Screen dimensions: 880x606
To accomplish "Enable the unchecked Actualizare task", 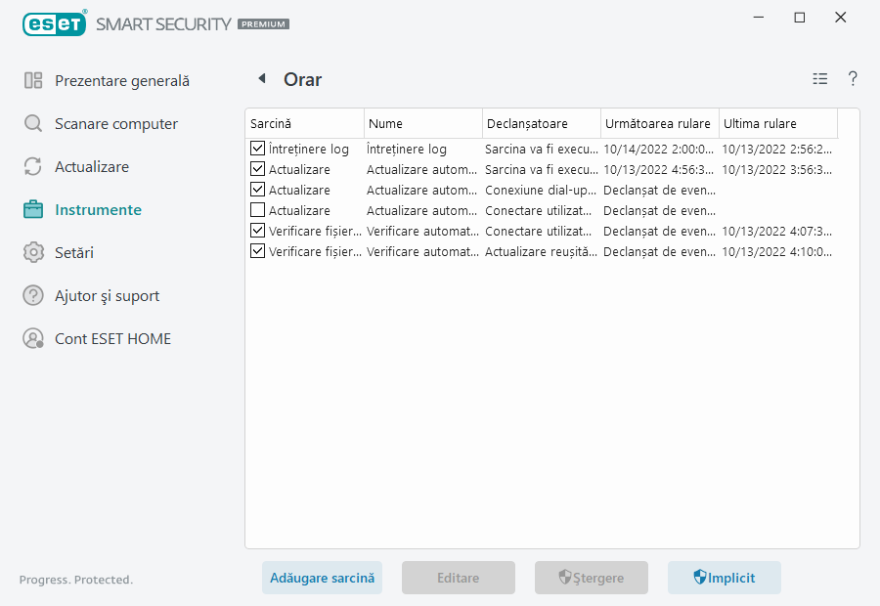I will click(x=257, y=210).
